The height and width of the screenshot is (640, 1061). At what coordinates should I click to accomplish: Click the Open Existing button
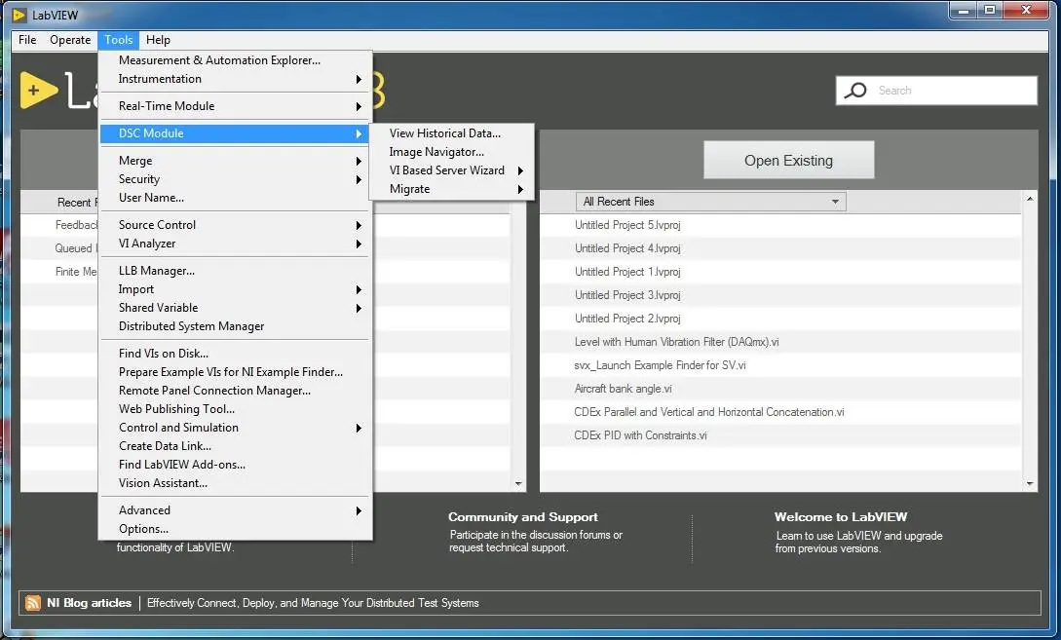(x=789, y=161)
